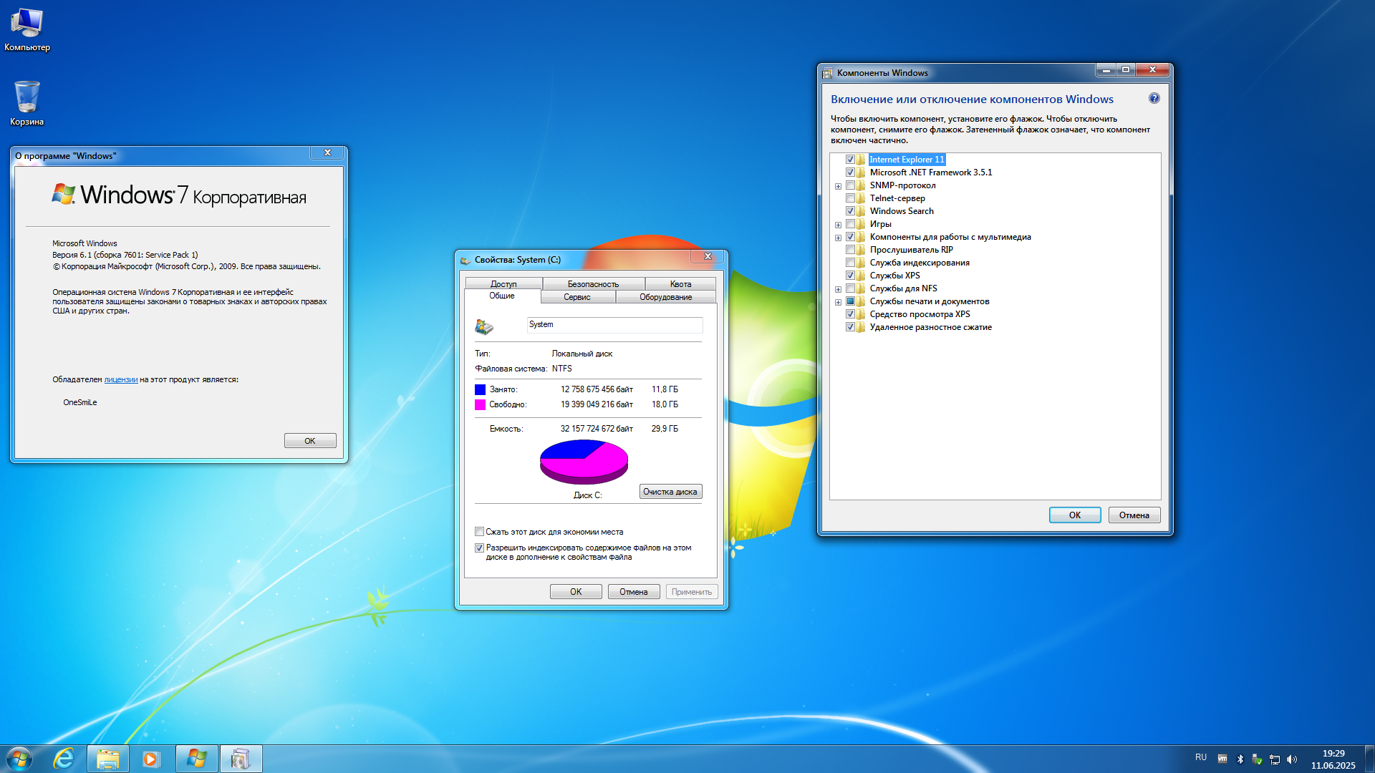Expand the SNMP-протокол node
Image resolution: width=1375 pixels, height=773 pixels.
tap(838, 186)
